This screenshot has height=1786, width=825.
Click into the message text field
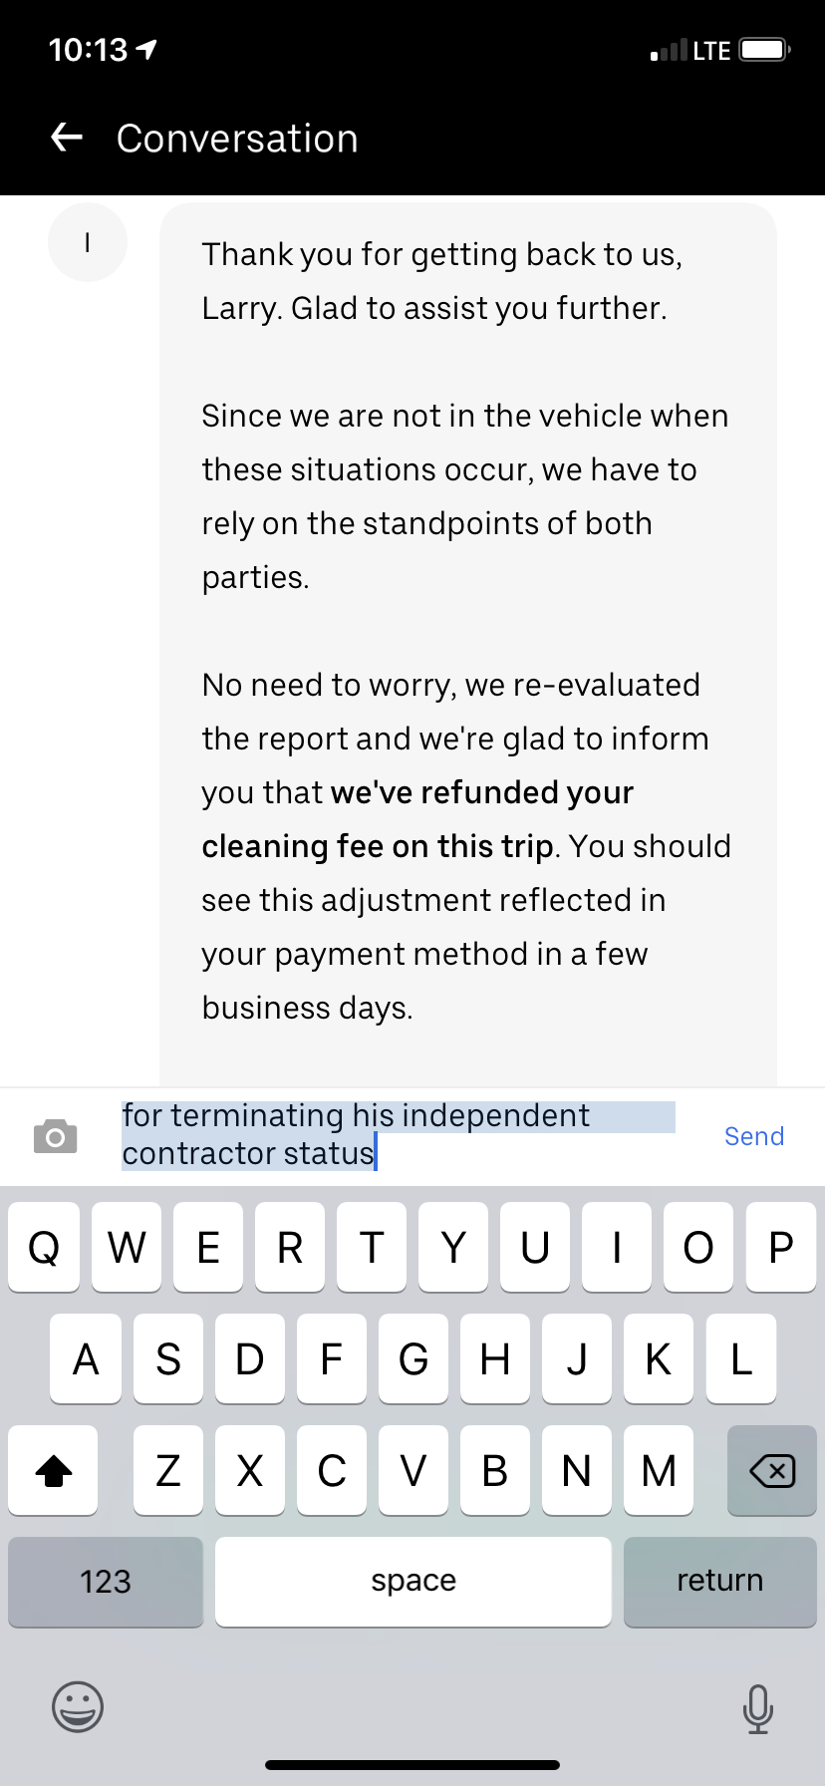click(399, 1134)
